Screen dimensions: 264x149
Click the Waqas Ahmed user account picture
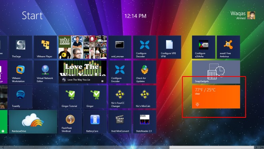coord(251,15)
